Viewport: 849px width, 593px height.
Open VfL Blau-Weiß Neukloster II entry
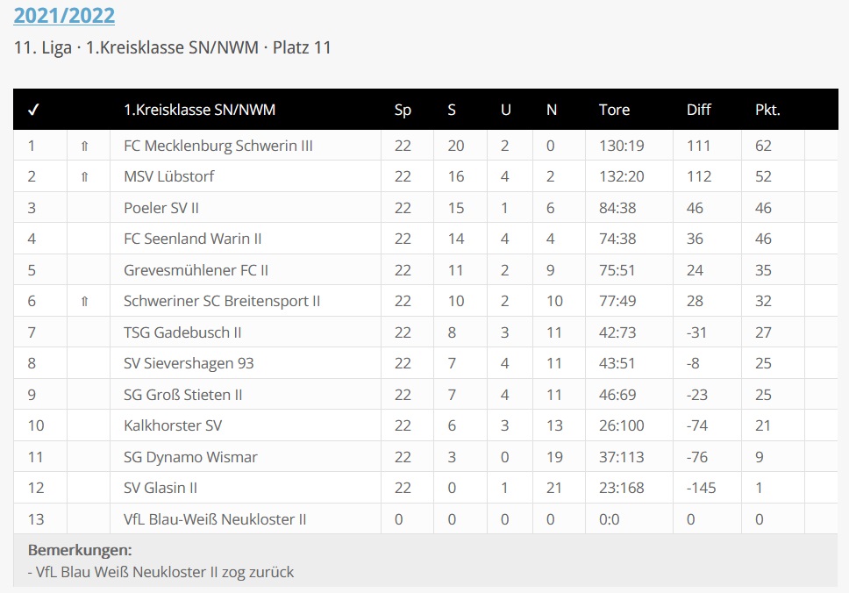[215, 519]
